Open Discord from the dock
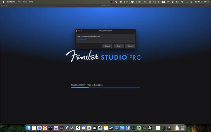This screenshot has height=132, width=211. click(x=83, y=128)
